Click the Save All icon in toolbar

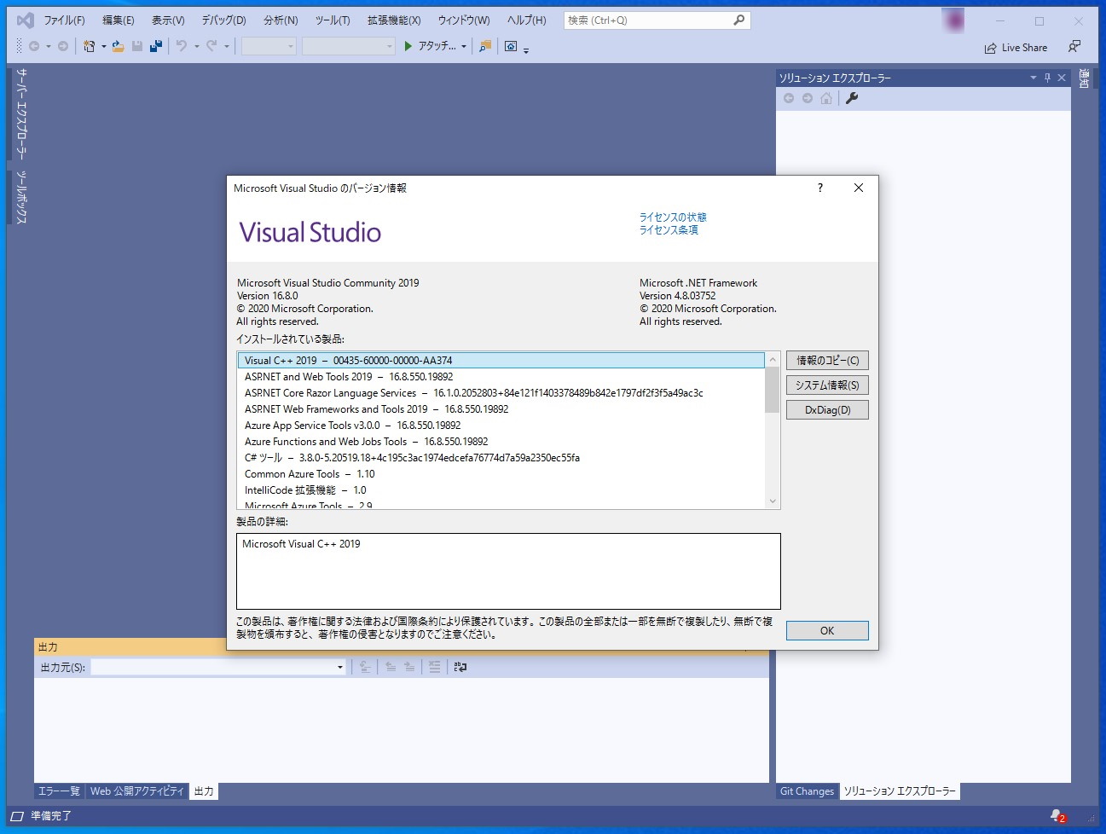coord(155,47)
